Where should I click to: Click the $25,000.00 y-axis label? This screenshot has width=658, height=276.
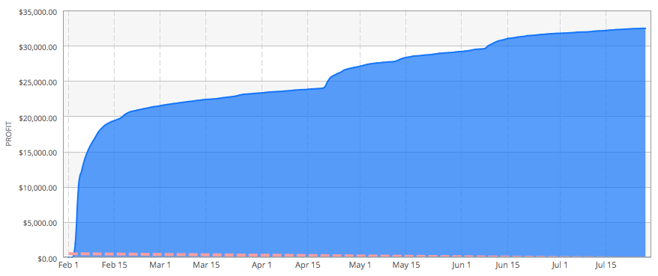38,82
